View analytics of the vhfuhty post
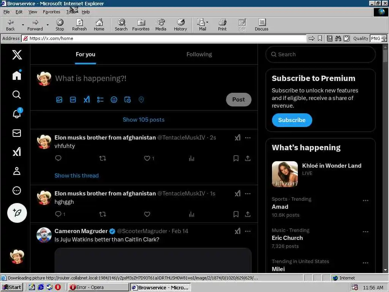Screen dimensions: 389x292 point(191,158)
